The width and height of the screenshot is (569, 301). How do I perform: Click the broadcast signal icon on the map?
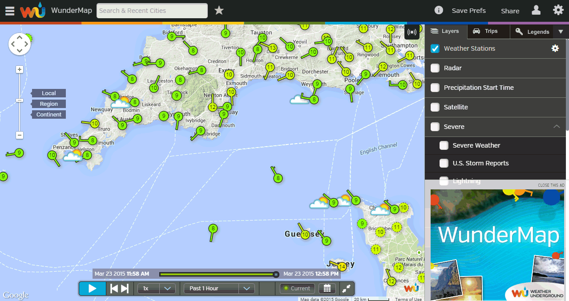click(412, 32)
